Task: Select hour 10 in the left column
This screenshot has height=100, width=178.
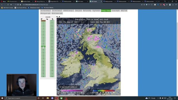Action: (43, 34)
